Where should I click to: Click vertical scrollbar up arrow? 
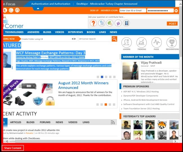180,4
